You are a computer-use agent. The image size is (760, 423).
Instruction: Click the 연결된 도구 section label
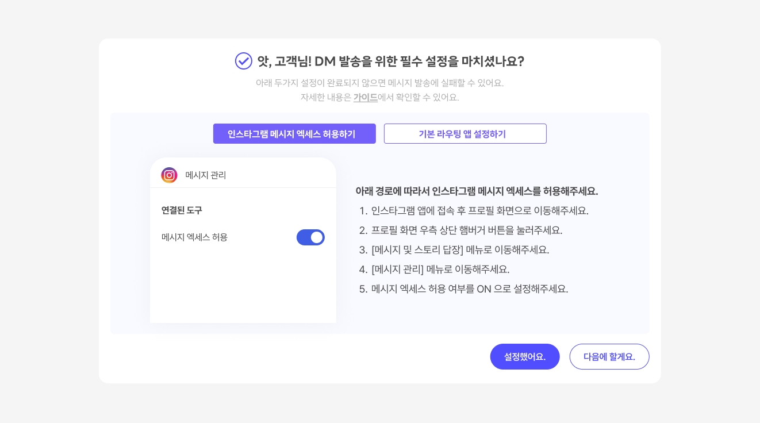182,210
